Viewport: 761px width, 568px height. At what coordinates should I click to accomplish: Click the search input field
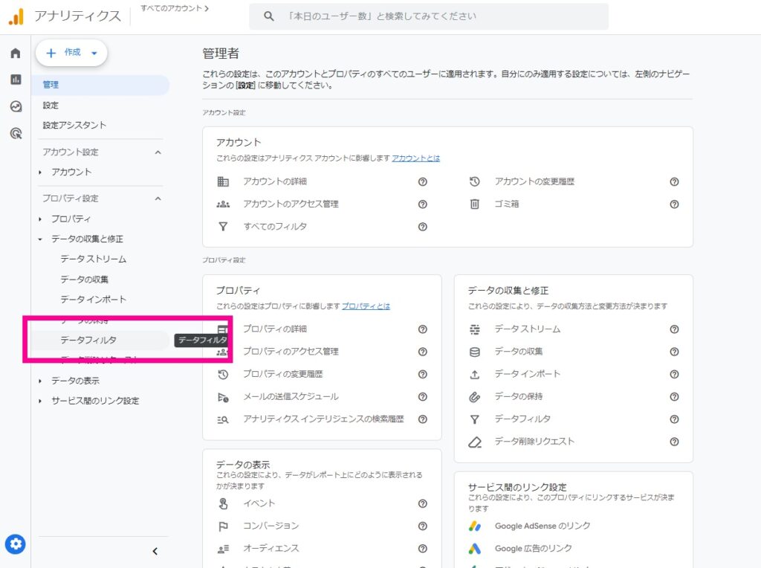[x=438, y=16]
